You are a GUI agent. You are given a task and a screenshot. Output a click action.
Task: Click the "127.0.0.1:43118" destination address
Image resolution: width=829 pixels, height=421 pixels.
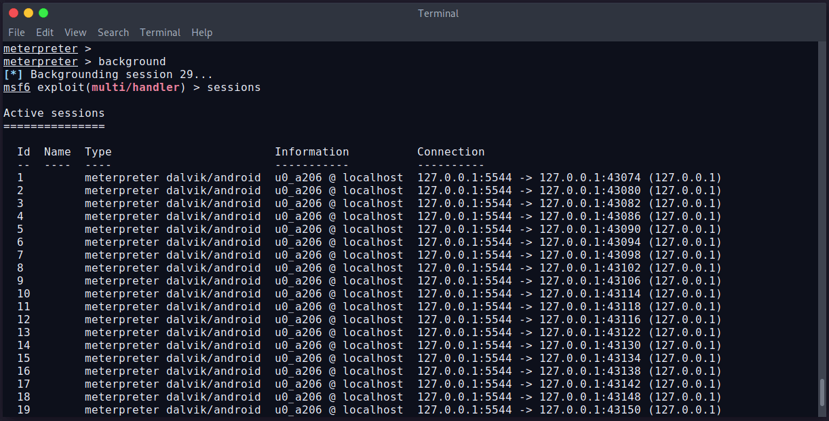pos(590,307)
